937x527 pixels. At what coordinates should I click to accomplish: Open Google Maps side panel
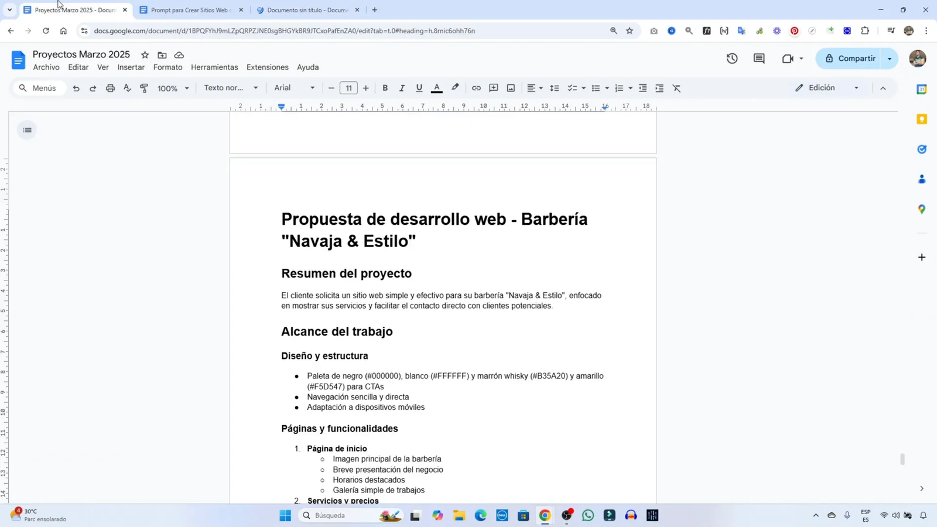(922, 209)
